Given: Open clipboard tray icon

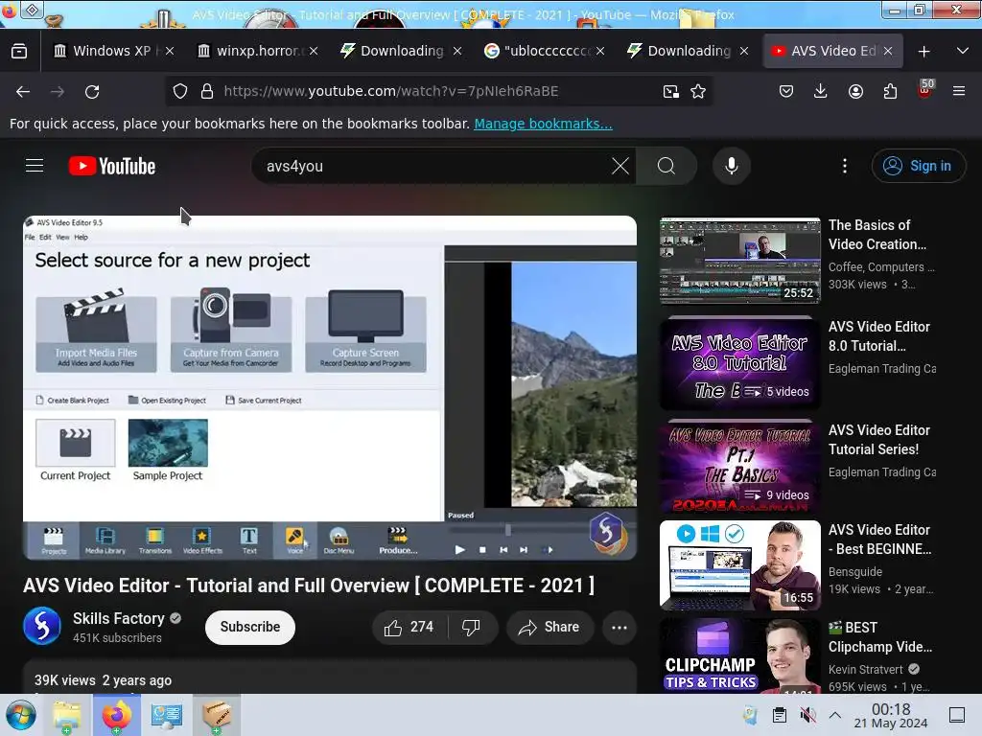Looking at the screenshot, I should coord(779,715).
